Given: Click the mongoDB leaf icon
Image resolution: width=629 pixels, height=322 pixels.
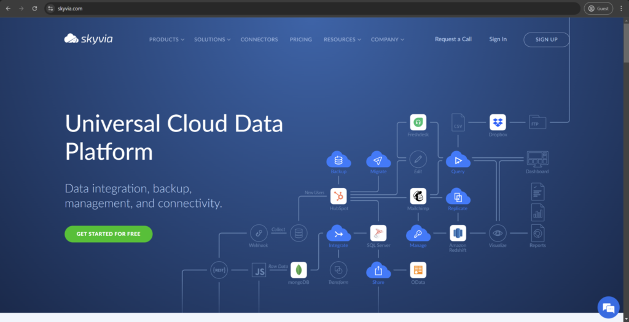Looking at the screenshot, I should pos(299,270).
